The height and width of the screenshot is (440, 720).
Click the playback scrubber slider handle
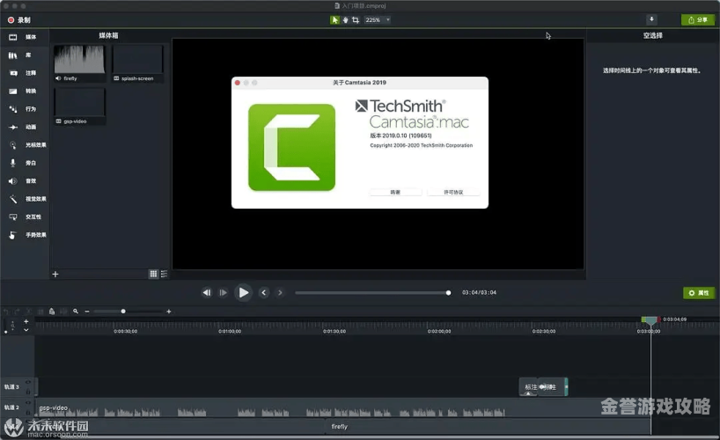coord(448,292)
